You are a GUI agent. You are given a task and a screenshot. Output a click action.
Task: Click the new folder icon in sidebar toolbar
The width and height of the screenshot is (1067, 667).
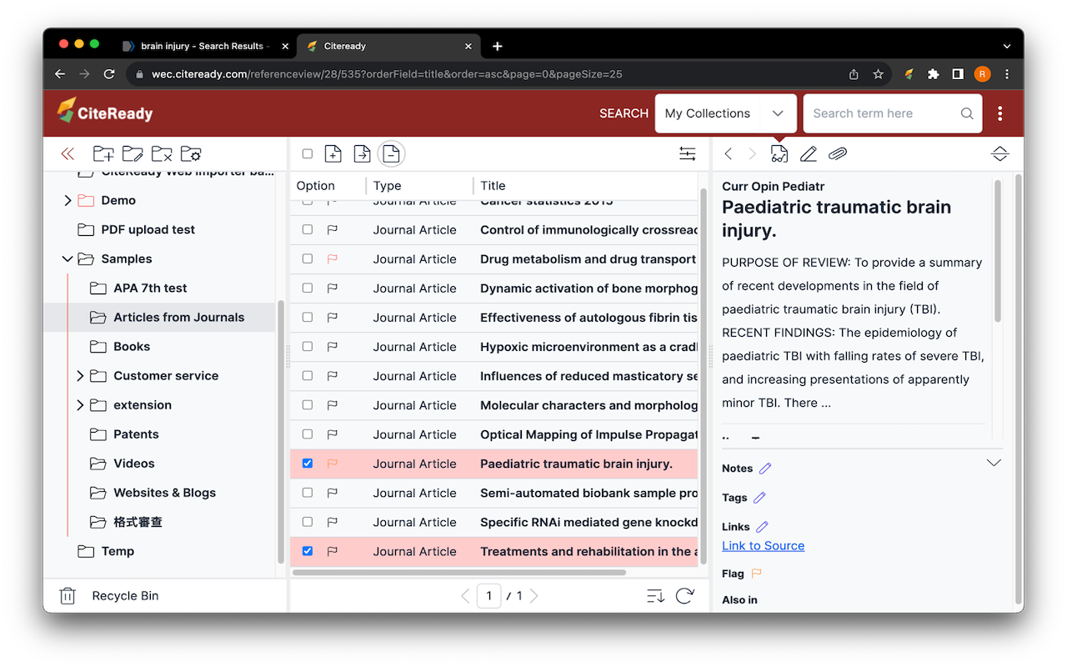103,154
